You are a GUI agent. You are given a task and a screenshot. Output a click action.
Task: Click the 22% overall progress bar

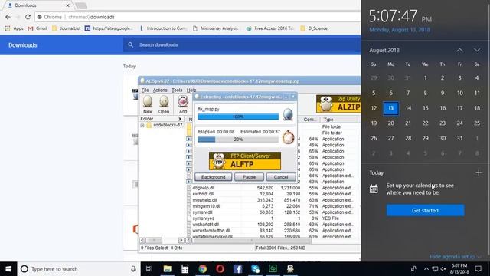pyautogui.click(x=238, y=140)
